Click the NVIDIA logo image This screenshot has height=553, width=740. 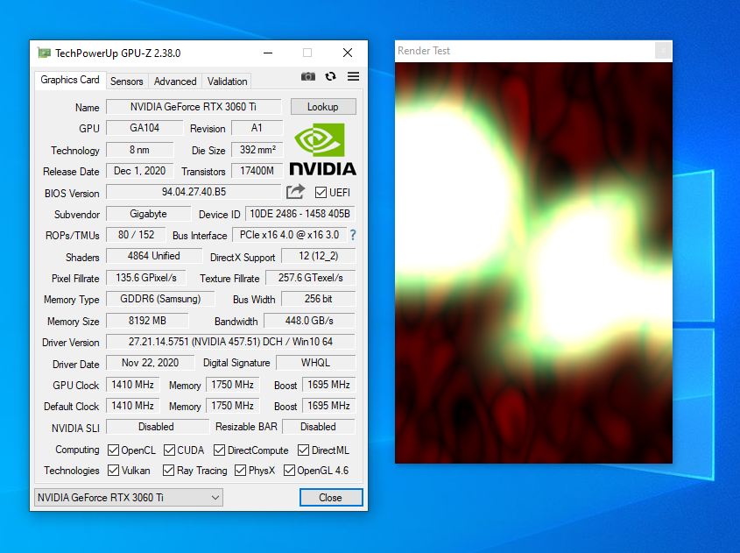[x=323, y=150]
